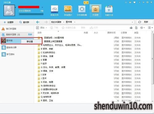Click the storage capacity progress bar
This screenshot has height=114, width=154.
31,14
